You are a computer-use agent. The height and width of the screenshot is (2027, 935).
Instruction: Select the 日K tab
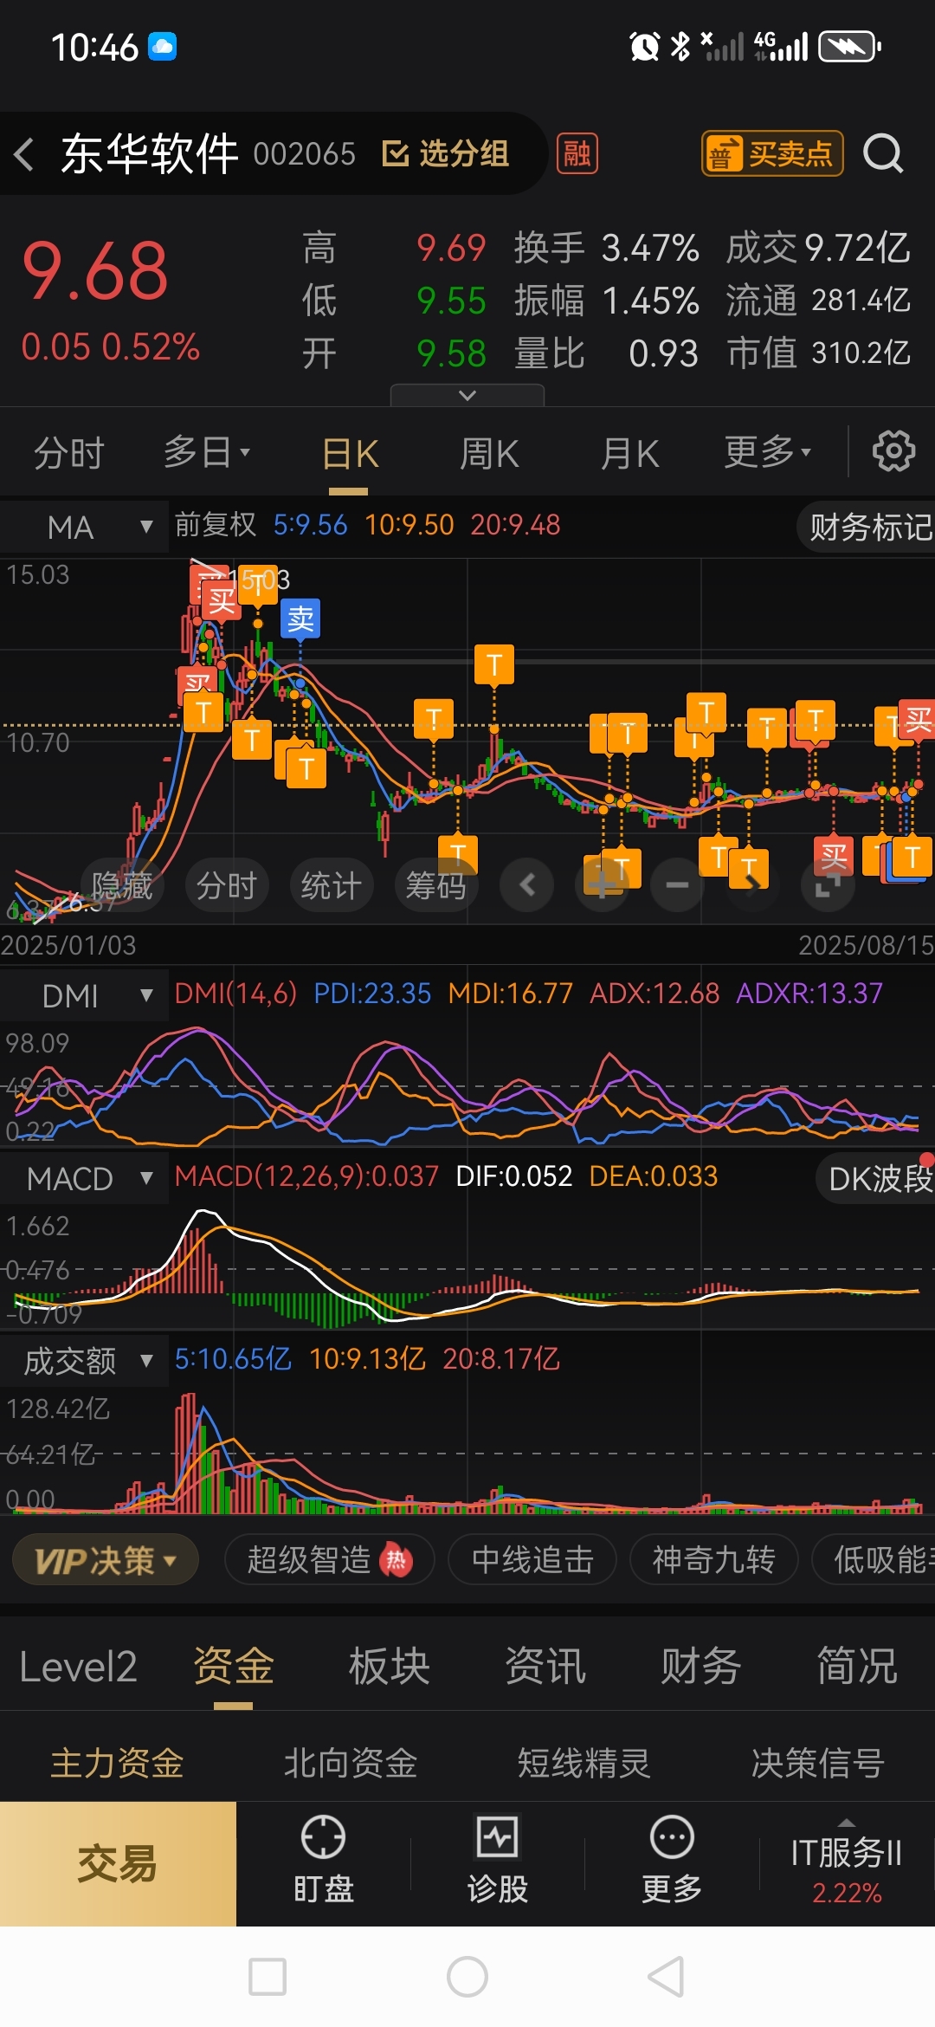350,453
